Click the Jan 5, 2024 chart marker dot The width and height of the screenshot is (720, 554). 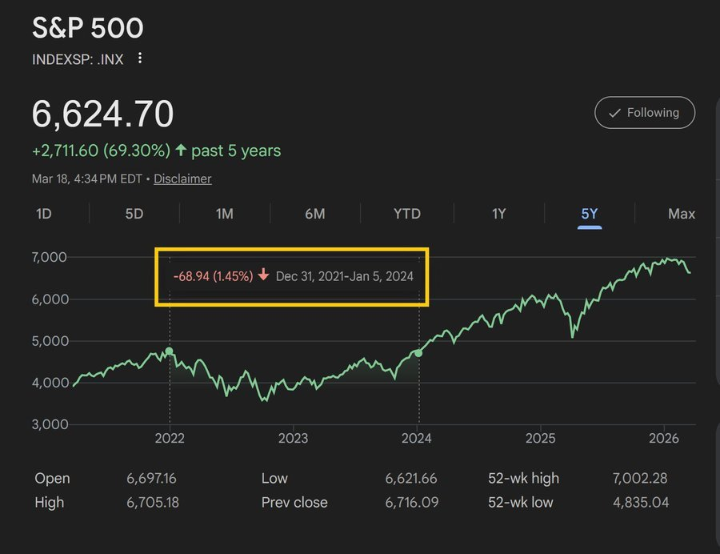tap(418, 353)
